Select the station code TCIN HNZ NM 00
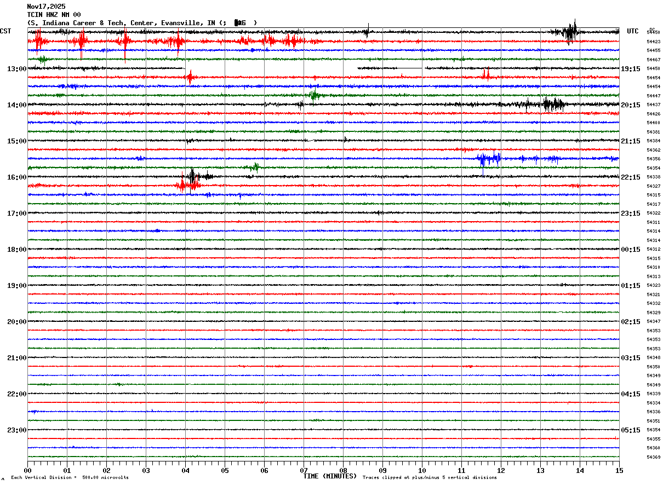 pyautogui.click(x=54, y=15)
